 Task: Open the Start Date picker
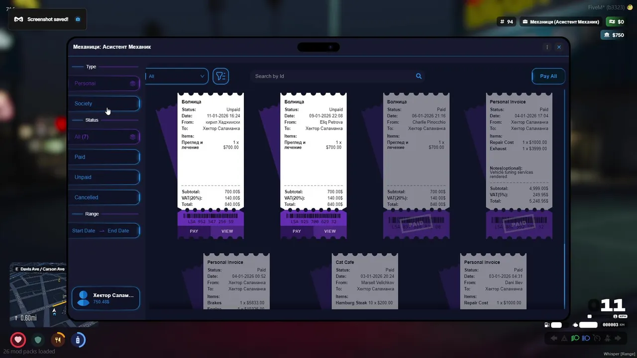tap(83, 231)
